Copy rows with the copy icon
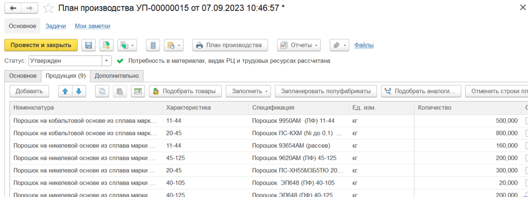This screenshot has height=197, width=528. pos(102,91)
